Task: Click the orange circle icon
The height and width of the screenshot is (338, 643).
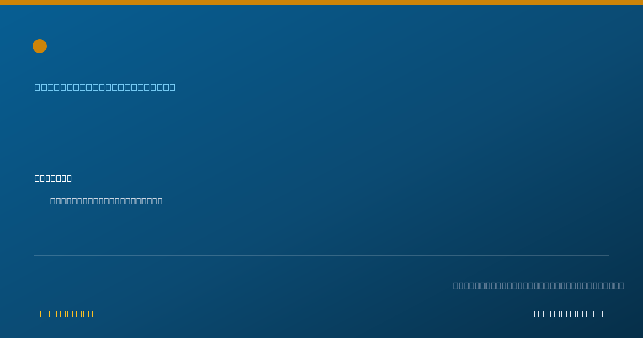Action: click(40, 46)
